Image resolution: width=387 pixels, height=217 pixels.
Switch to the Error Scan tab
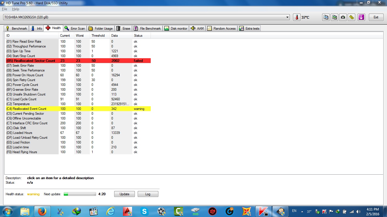(x=75, y=28)
